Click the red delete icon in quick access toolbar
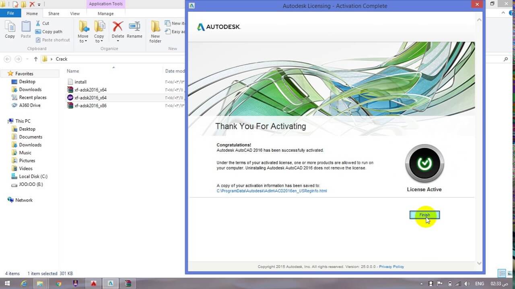 tap(32, 4)
